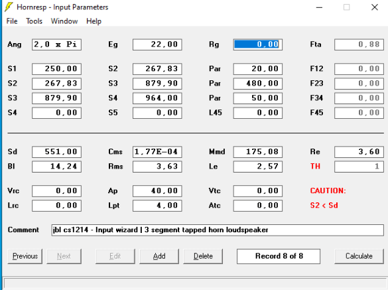The height and width of the screenshot is (290, 388).
Task: Click the TH field showing 1
Action: coord(359,167)
